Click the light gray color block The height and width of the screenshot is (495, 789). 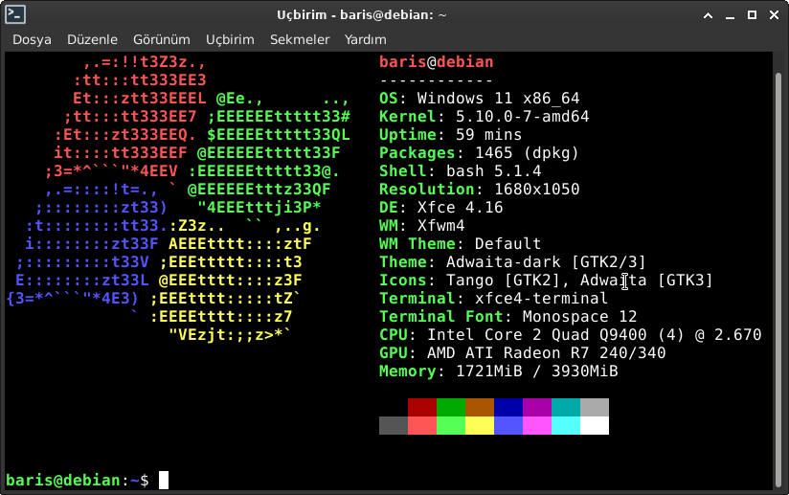tap(595, 408)
